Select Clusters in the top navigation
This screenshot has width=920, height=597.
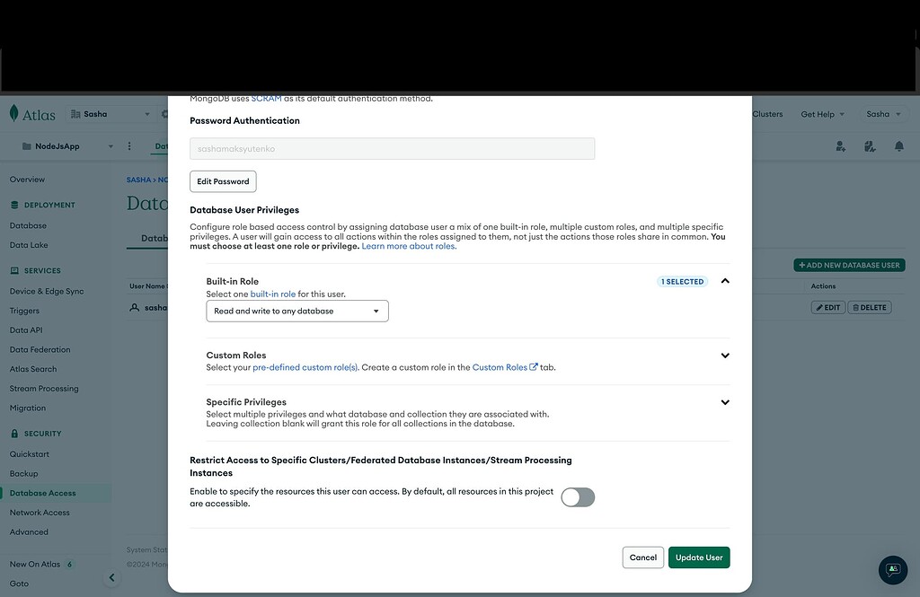point(768,114)
